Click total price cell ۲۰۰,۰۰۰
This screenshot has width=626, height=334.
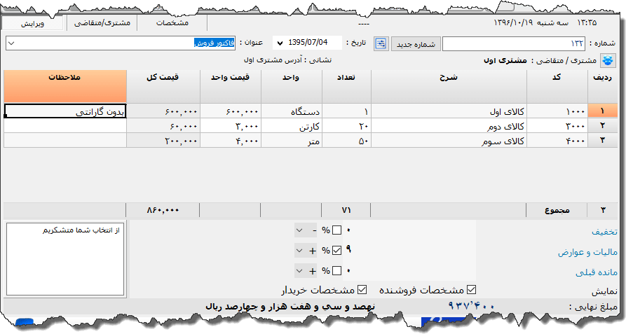(x=163, y=141)
